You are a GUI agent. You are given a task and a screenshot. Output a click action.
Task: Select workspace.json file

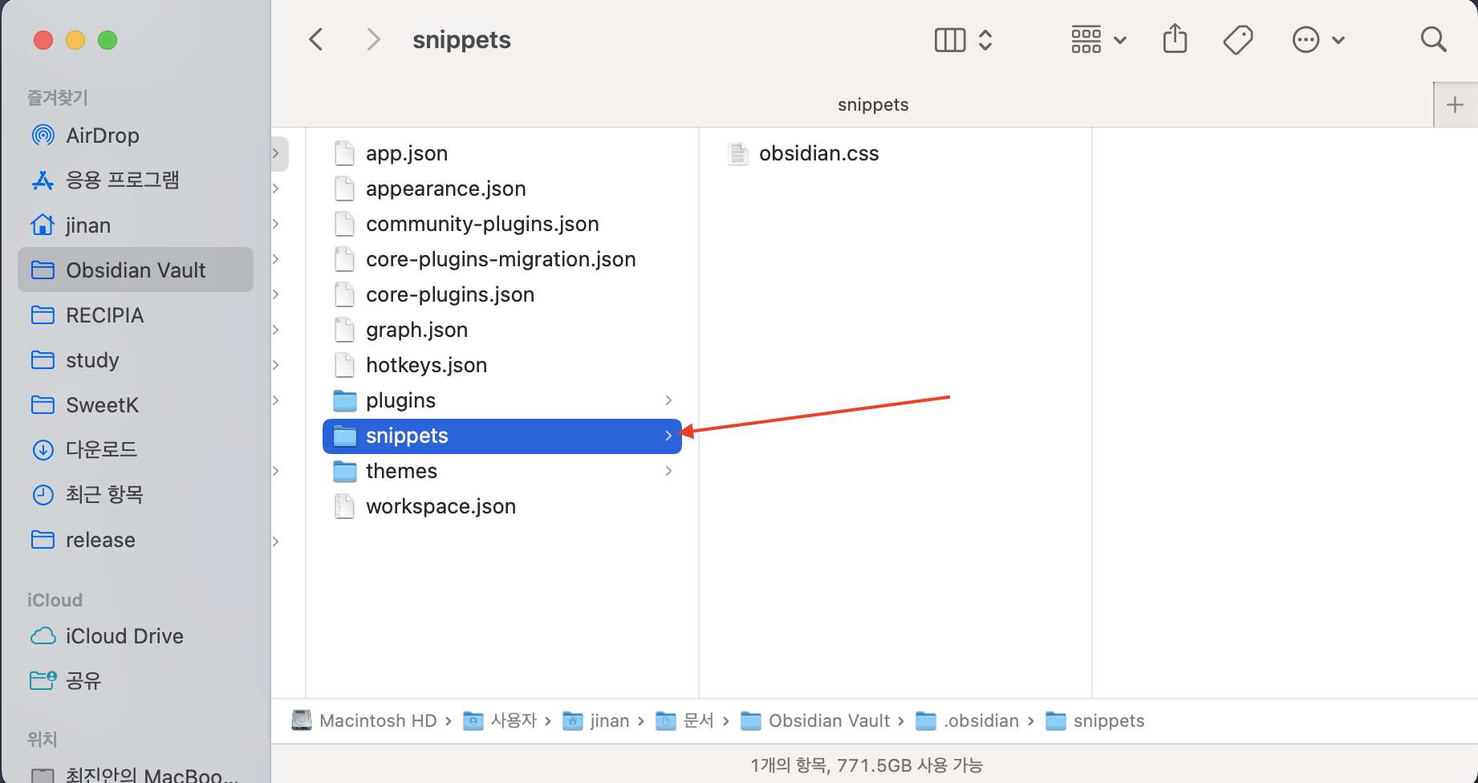point(502,506)
